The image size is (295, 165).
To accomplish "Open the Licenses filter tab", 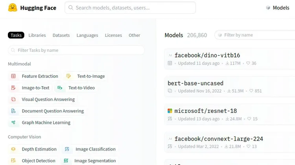I will [x=113, y=35].
